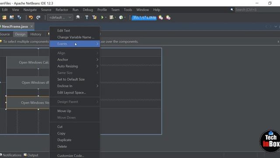Expand the Enclose In submenu

click(75, 86)
